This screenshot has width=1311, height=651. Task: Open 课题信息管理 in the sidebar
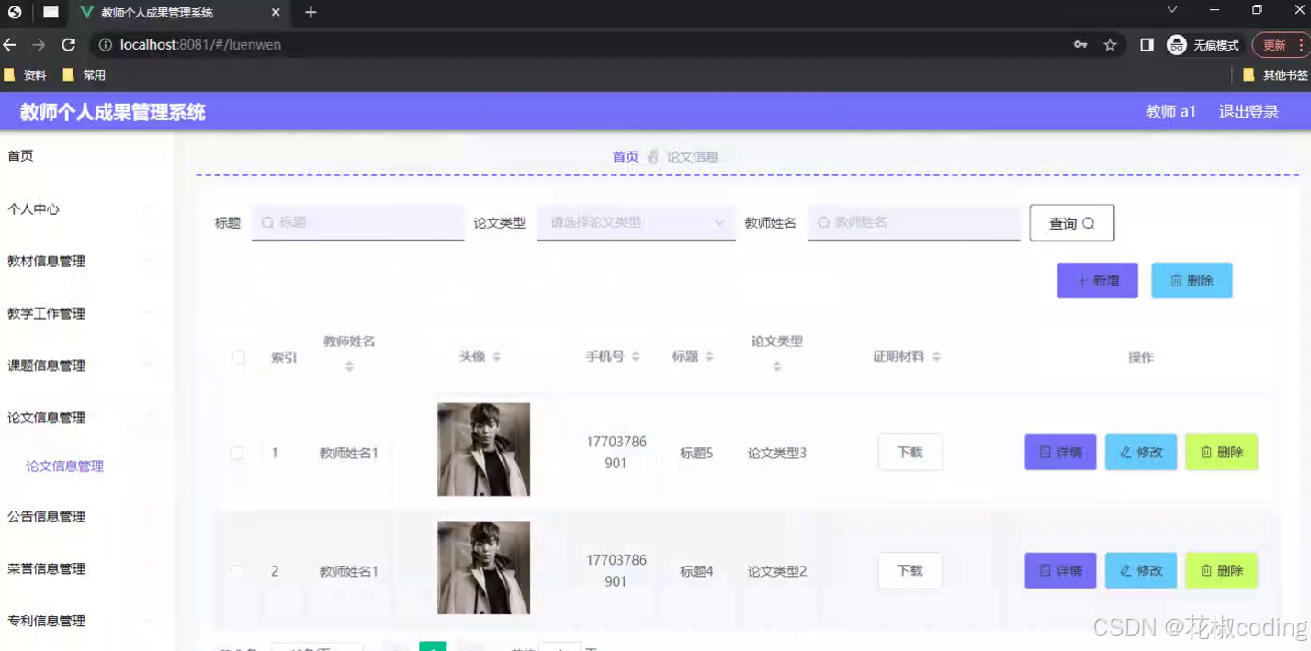pyautogui.click(x=48, y=365)
